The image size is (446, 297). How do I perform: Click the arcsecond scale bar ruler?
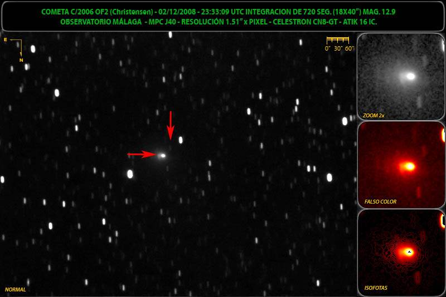(338, 39)
